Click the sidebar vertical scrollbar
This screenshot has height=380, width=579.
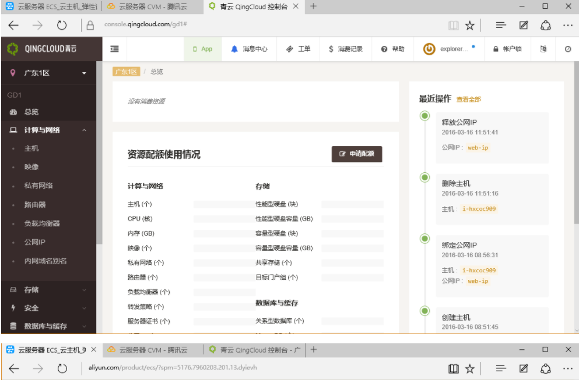[x=99, y=152]
